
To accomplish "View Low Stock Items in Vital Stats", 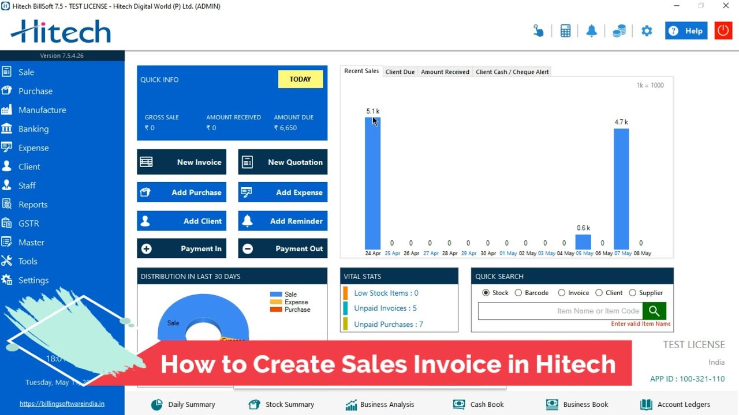I will 386,293.
